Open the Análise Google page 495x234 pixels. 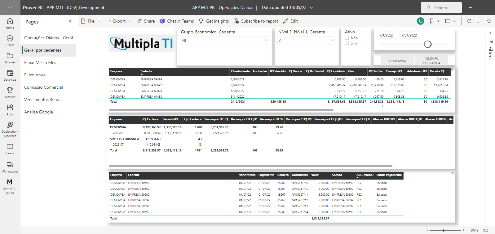click(x=49, y=112)
